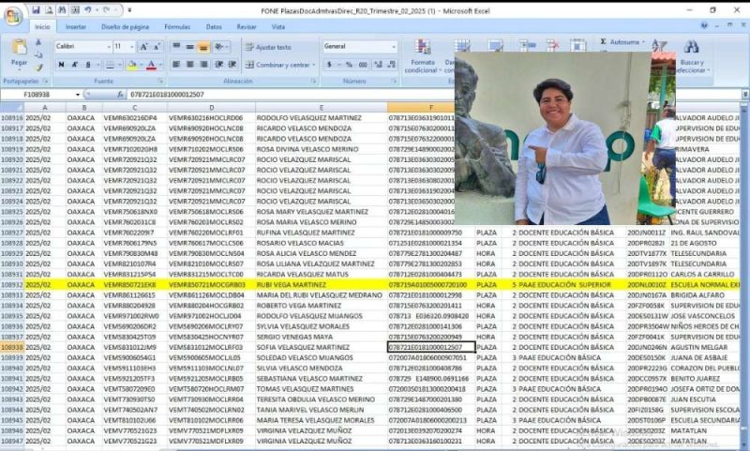Undo the last action
Image resolution: width=750 pixels, height=451 pixels.
tap(86, 9)
